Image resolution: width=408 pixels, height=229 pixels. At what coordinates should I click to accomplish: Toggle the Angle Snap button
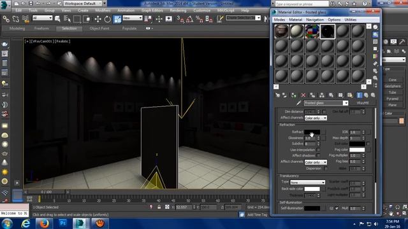[x=190, y=19]
